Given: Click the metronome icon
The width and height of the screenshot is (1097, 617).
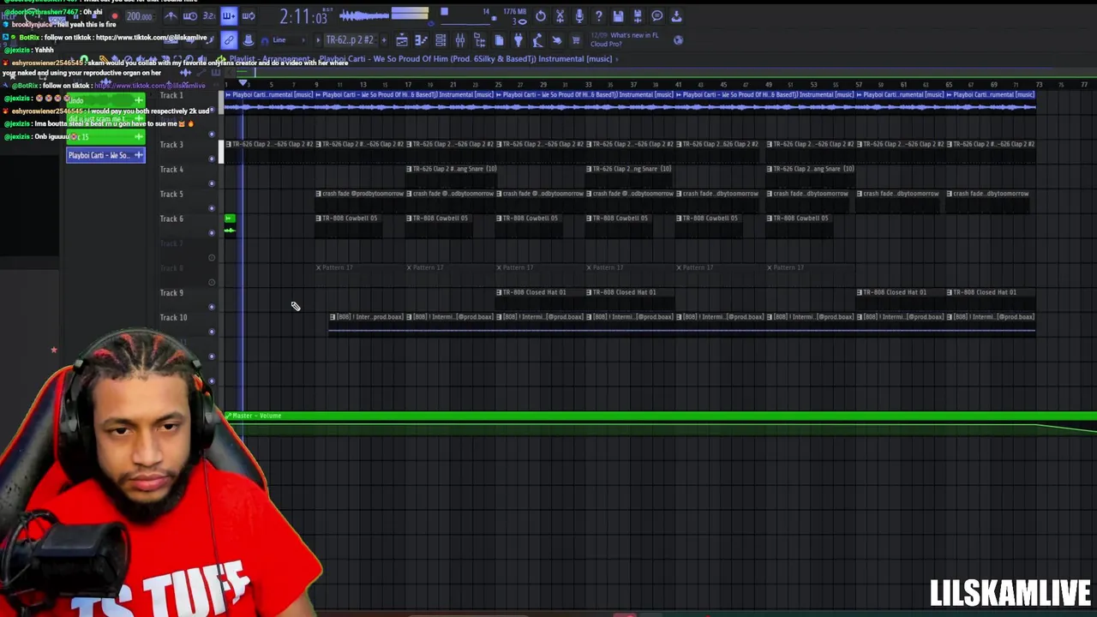Looking at the screenshot, I should pos(171,16).
